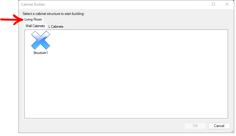Close the Cabinet Builder dialog
Viewport: 236px width, 136px height.
pos(227,4)
